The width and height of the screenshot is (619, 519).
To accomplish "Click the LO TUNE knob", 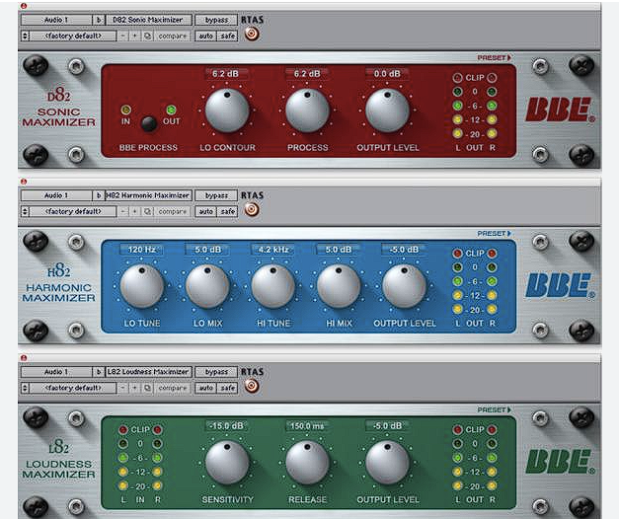I will (x=142, y=286).
